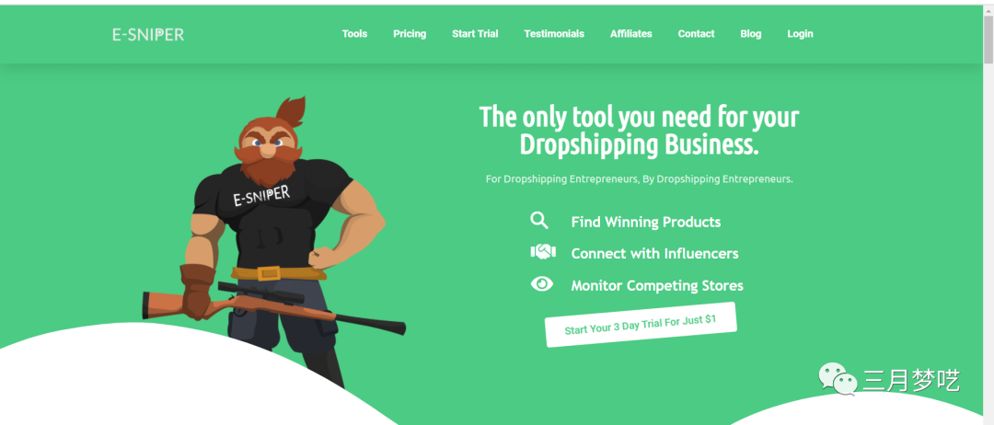994x425 pixels.
Task: Click the handshake icon beside Connect with Influencers
Action: tap(543, 252)
